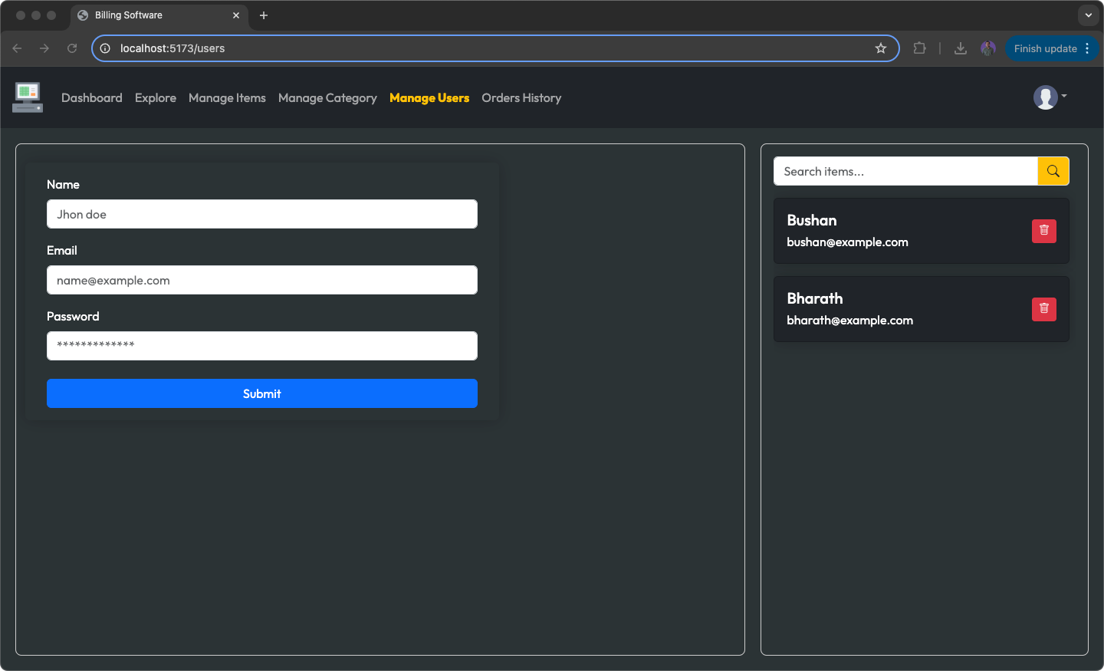Click the address bar URL

point(172,48)
